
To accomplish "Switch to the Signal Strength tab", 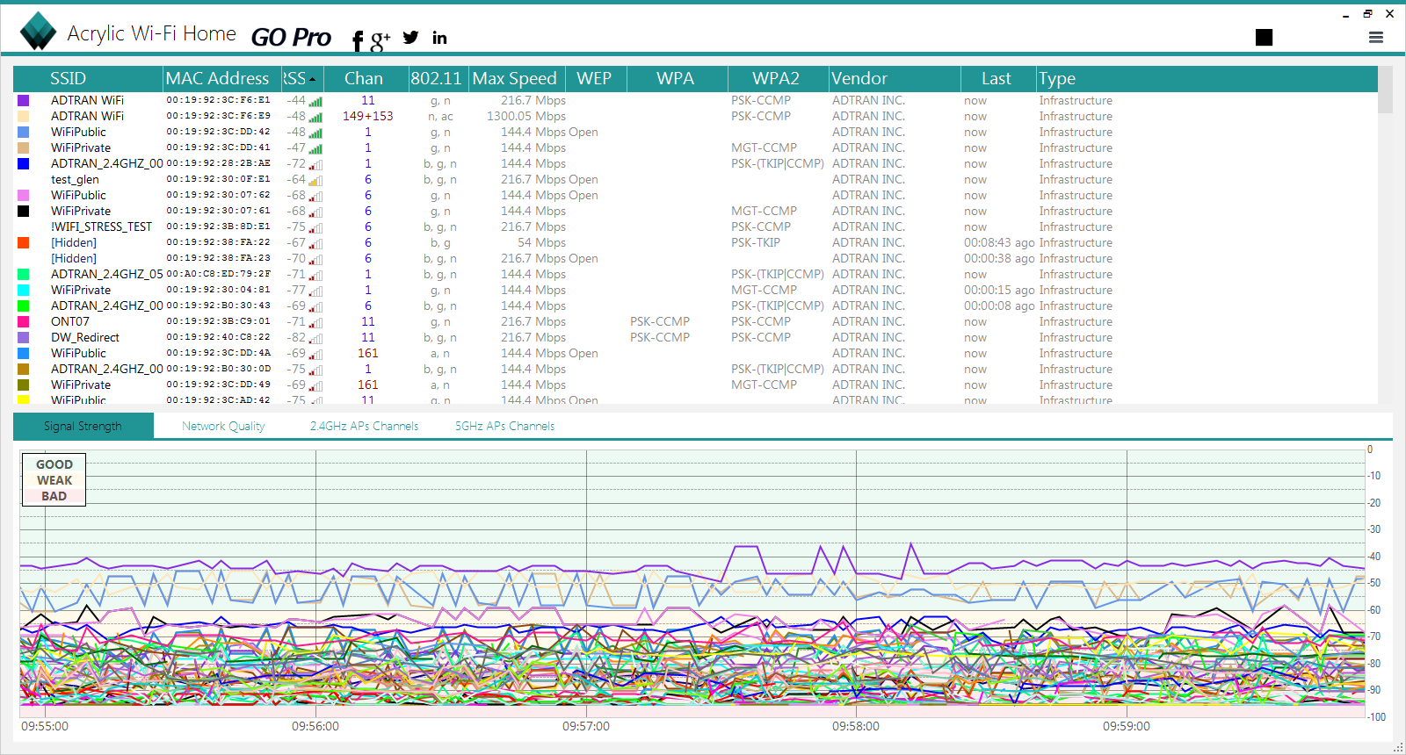I will (x=83, y=426).
